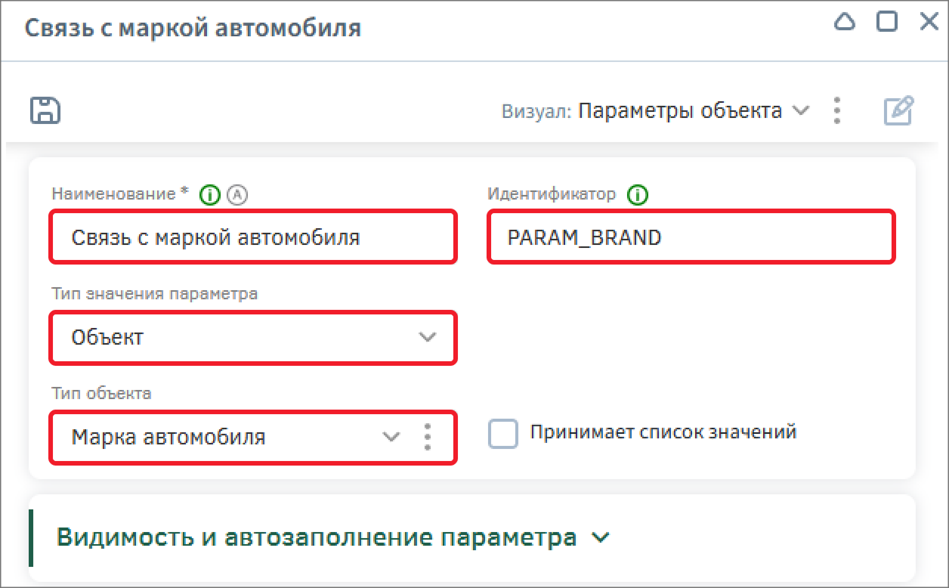Open the Тип значения параметра dropdown
The image size is (949, 588).
pyautogui.click(x=428, y=337)
